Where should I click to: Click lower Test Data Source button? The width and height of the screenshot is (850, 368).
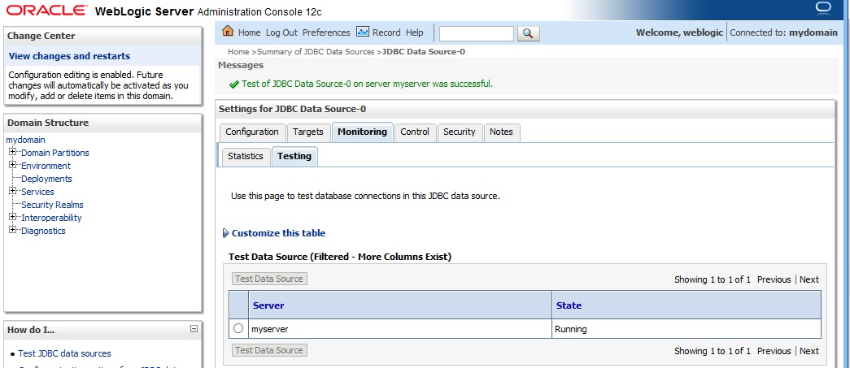[269, 350]
